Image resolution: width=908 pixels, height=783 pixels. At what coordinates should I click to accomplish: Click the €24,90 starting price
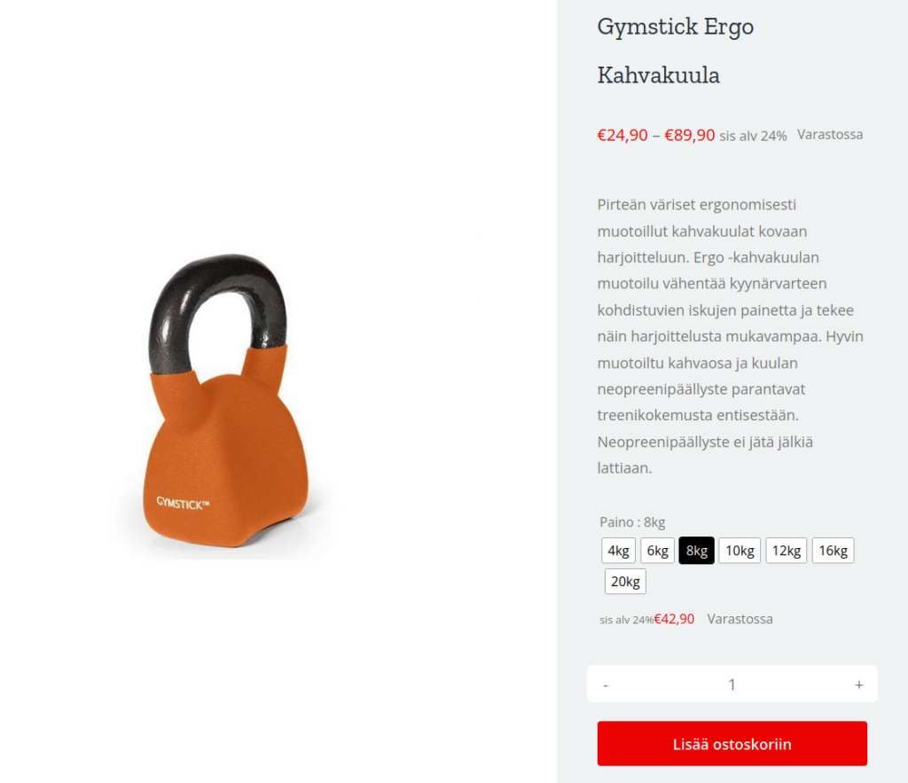pos(622,135)
